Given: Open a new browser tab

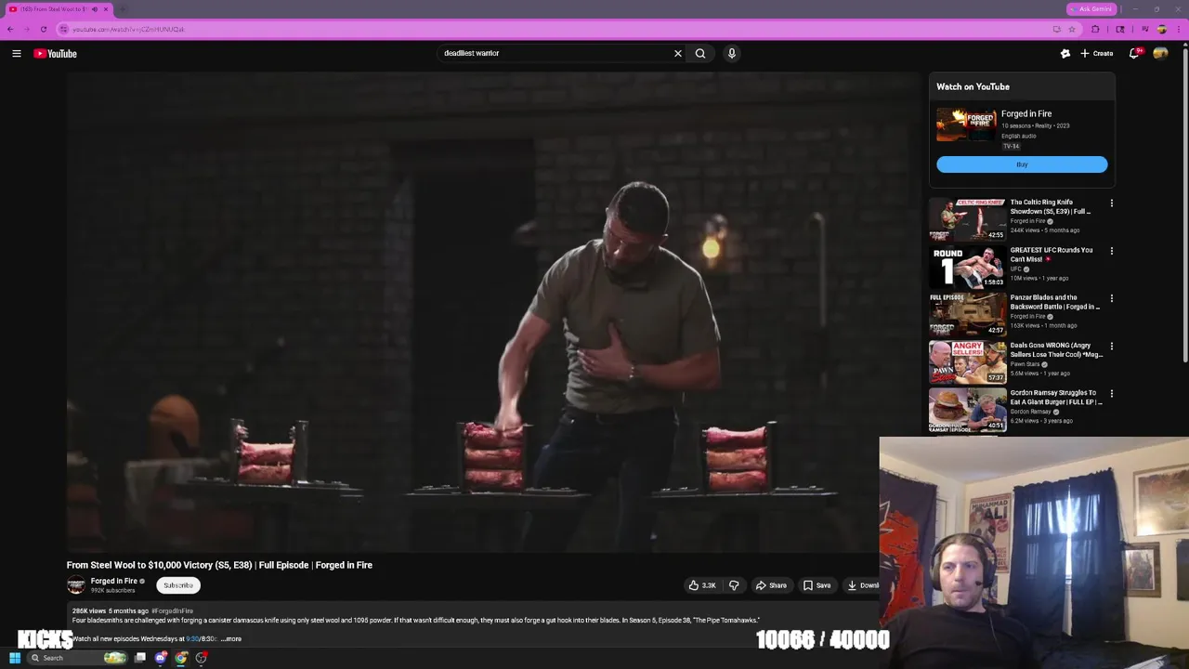Looking at the screenshot, I should (x=123, y=9).
